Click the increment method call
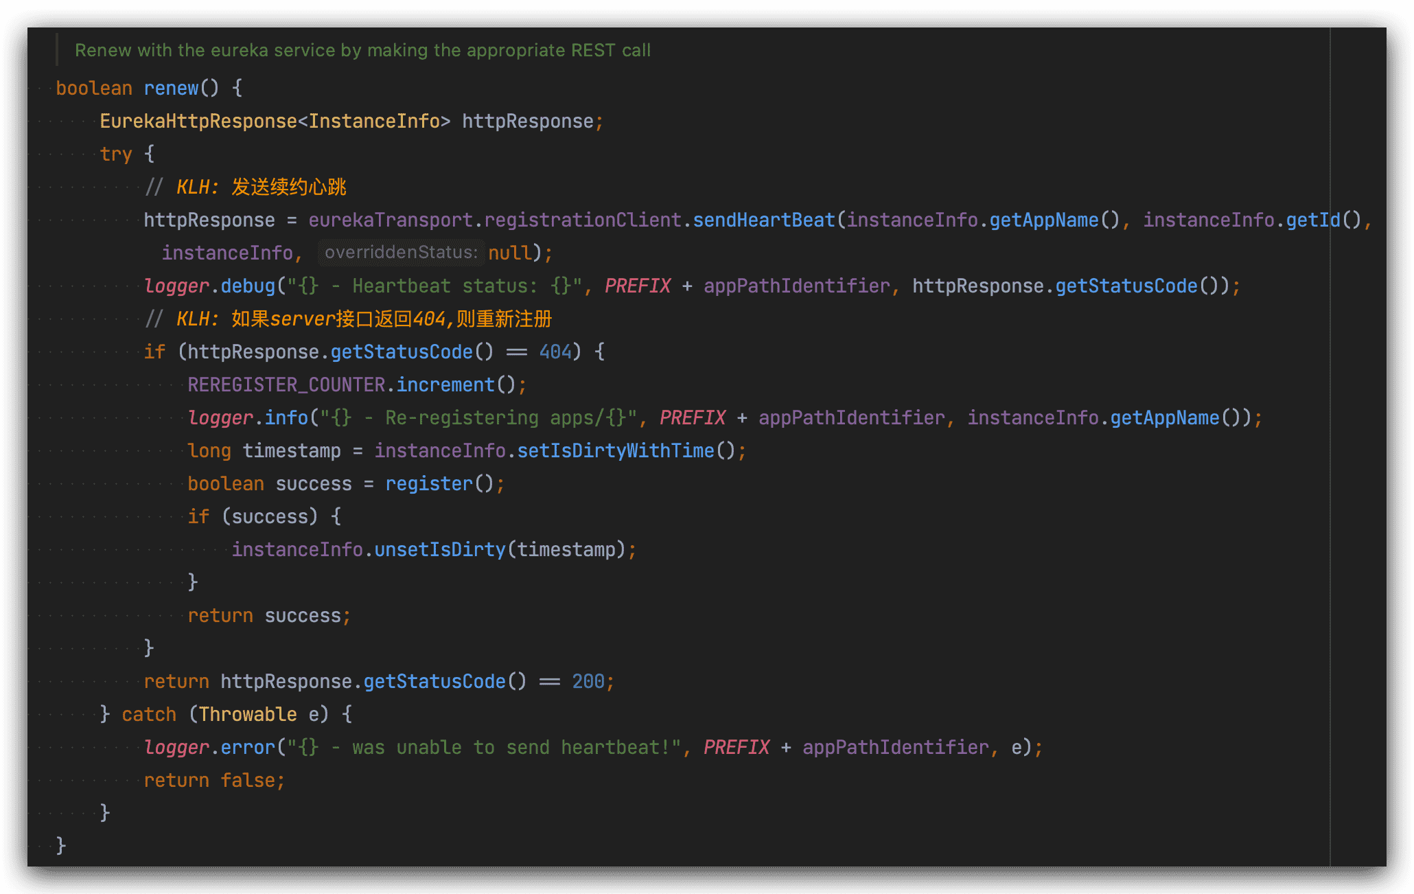Viewport: 1414px width, 894px height. 445,385
